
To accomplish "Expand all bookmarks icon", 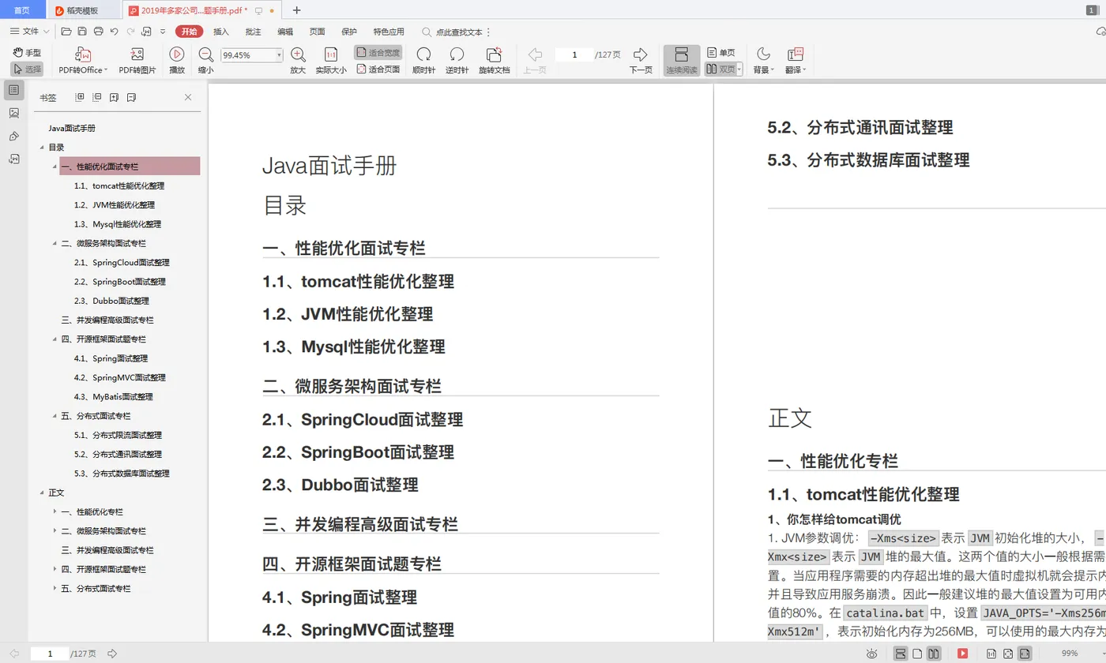I will coord(79,98).
